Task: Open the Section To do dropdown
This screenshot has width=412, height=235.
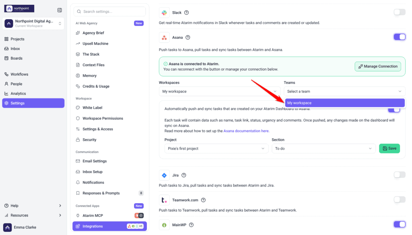Action: (323, 149)
